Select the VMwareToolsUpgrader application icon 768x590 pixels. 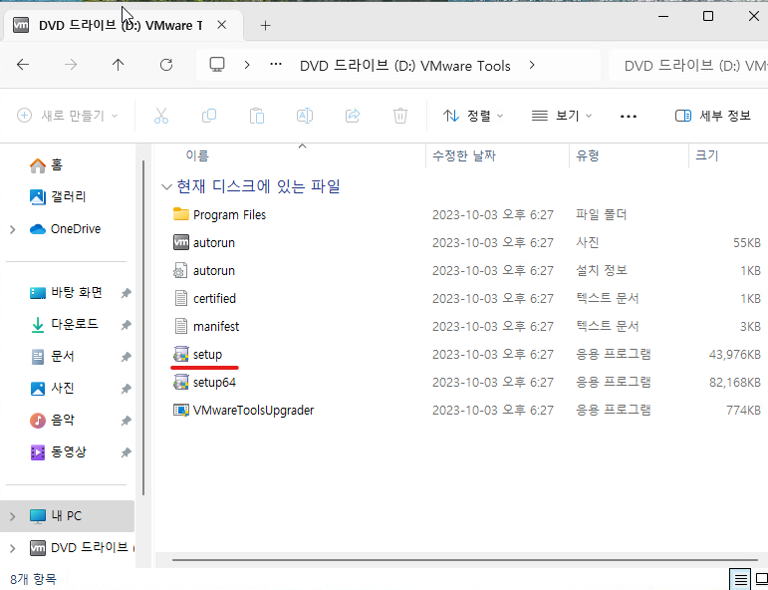[x=180, y=411]
